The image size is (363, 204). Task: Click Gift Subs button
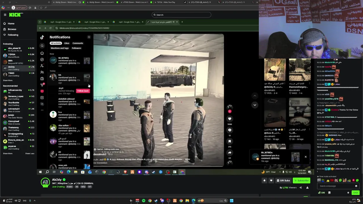tap(283, 180)
